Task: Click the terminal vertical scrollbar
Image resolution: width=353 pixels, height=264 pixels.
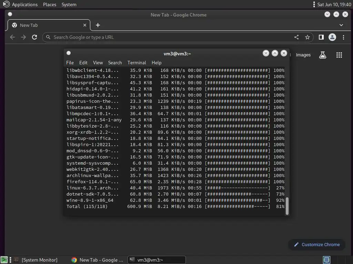Action: [x=287, y=206]
